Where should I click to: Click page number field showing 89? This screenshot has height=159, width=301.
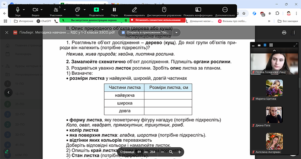click(139, 152)
